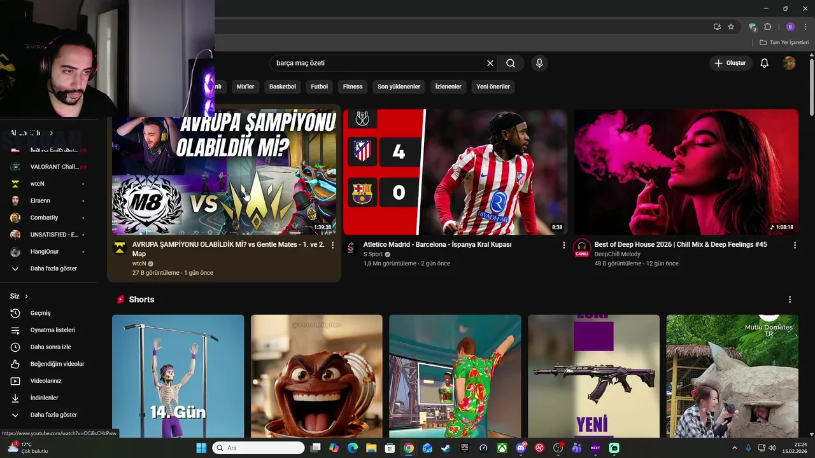Screen dimensions: 815x458
Task: Open the Mutlu Domates TR Short
Action: tap(732, 376)
